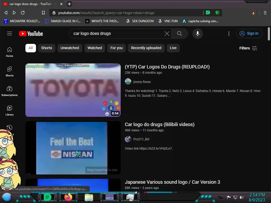The height and width of the screenshot is (203, 271).
Task: Open 'Car logo do drugs (Bilibili videos)' title
Action: [160, 124]
